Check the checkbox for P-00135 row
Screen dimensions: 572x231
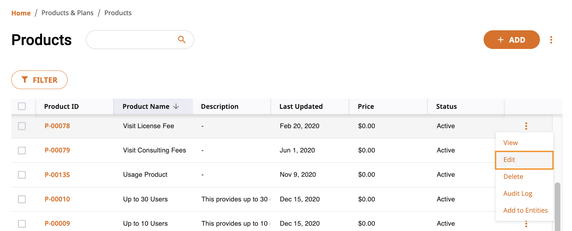tap(22, 175)
